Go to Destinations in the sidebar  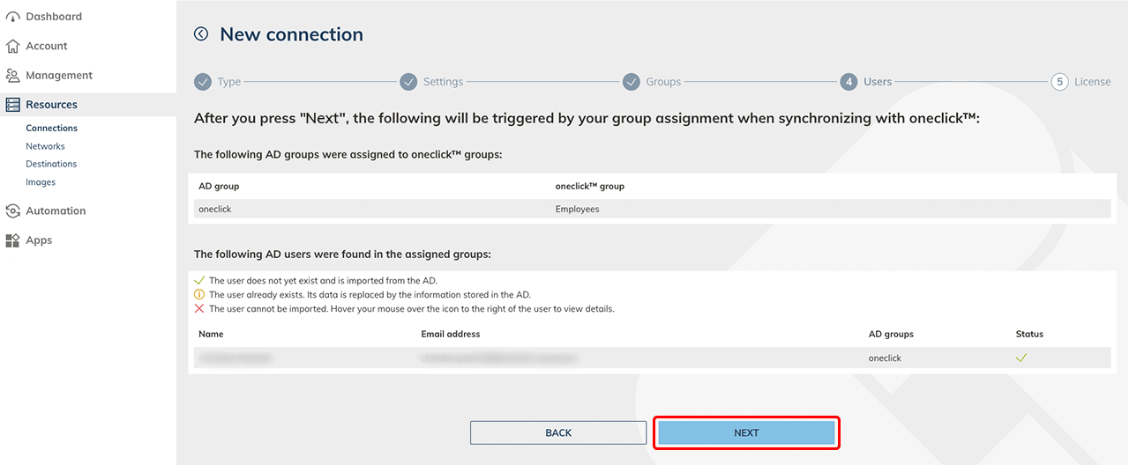pyautogui.click(x=51, y=164)
